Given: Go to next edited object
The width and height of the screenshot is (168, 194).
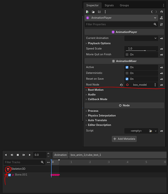Looking at the screenshot, I should 156,12.
